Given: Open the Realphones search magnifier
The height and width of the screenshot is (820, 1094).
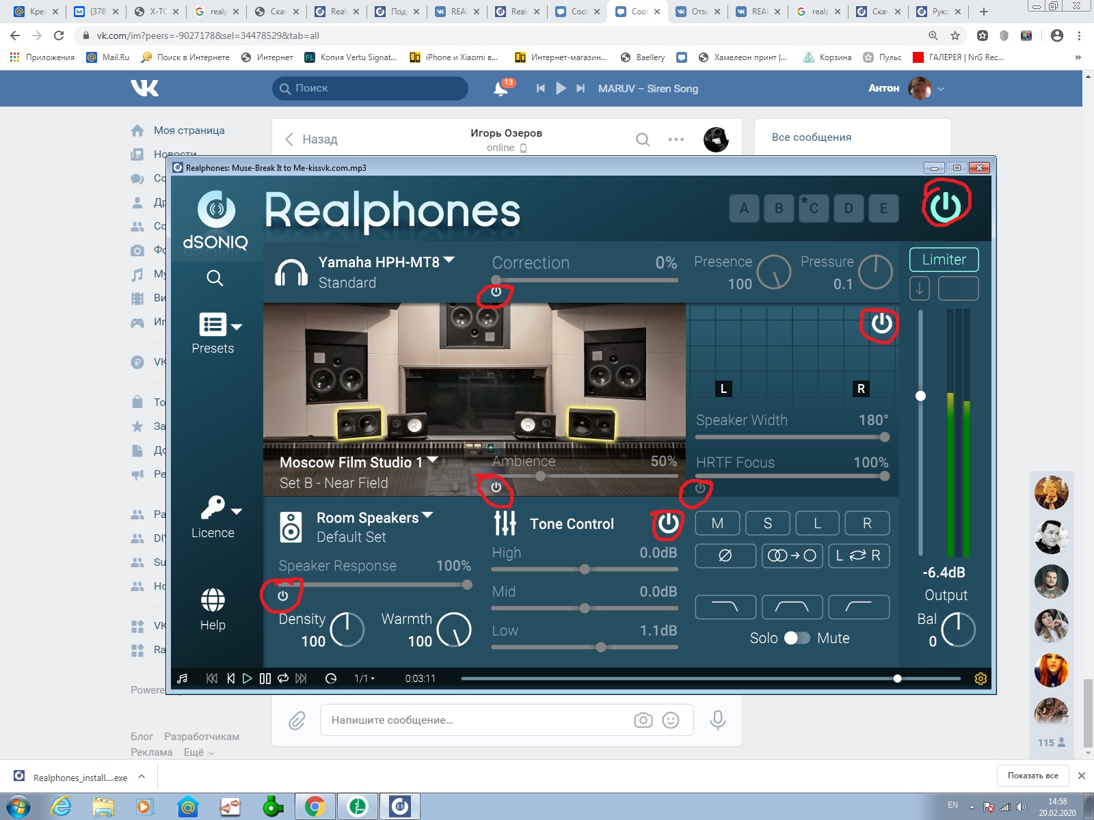Looking at the screenshot, I should [x=215, y=278].
